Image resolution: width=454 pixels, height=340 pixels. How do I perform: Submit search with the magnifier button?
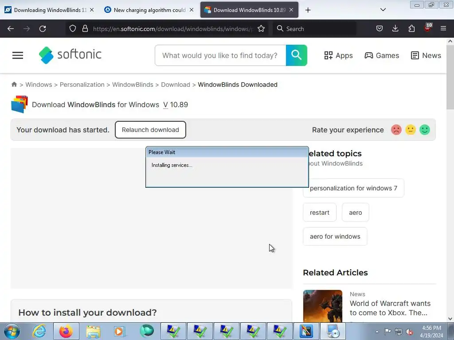click(x=297, y=55)
